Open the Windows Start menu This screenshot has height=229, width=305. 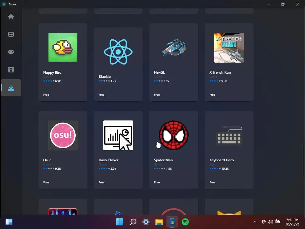coord(120,222)
